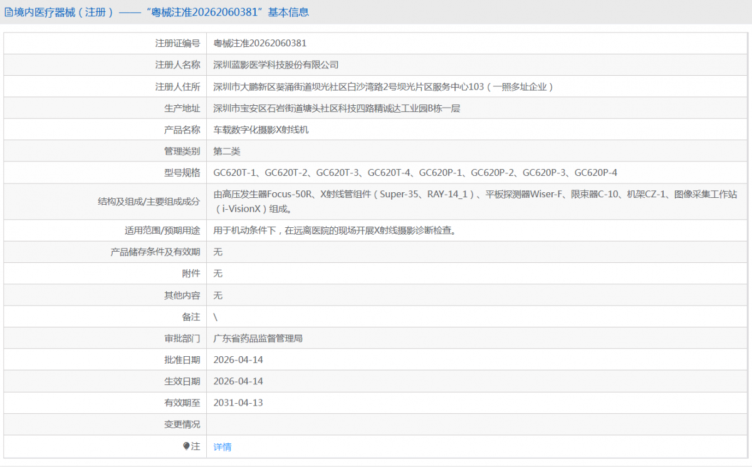Click the 有效期至 label
This screenshot has height=467, width=752.
coord(182,403)
